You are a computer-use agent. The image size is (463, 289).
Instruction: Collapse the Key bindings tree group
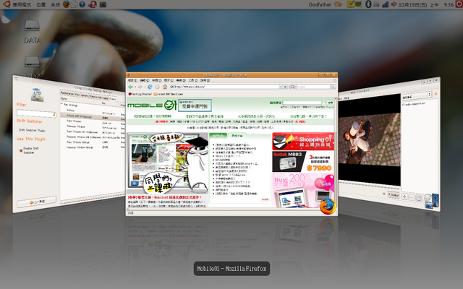pyautogui.click(x=62, y=104)
